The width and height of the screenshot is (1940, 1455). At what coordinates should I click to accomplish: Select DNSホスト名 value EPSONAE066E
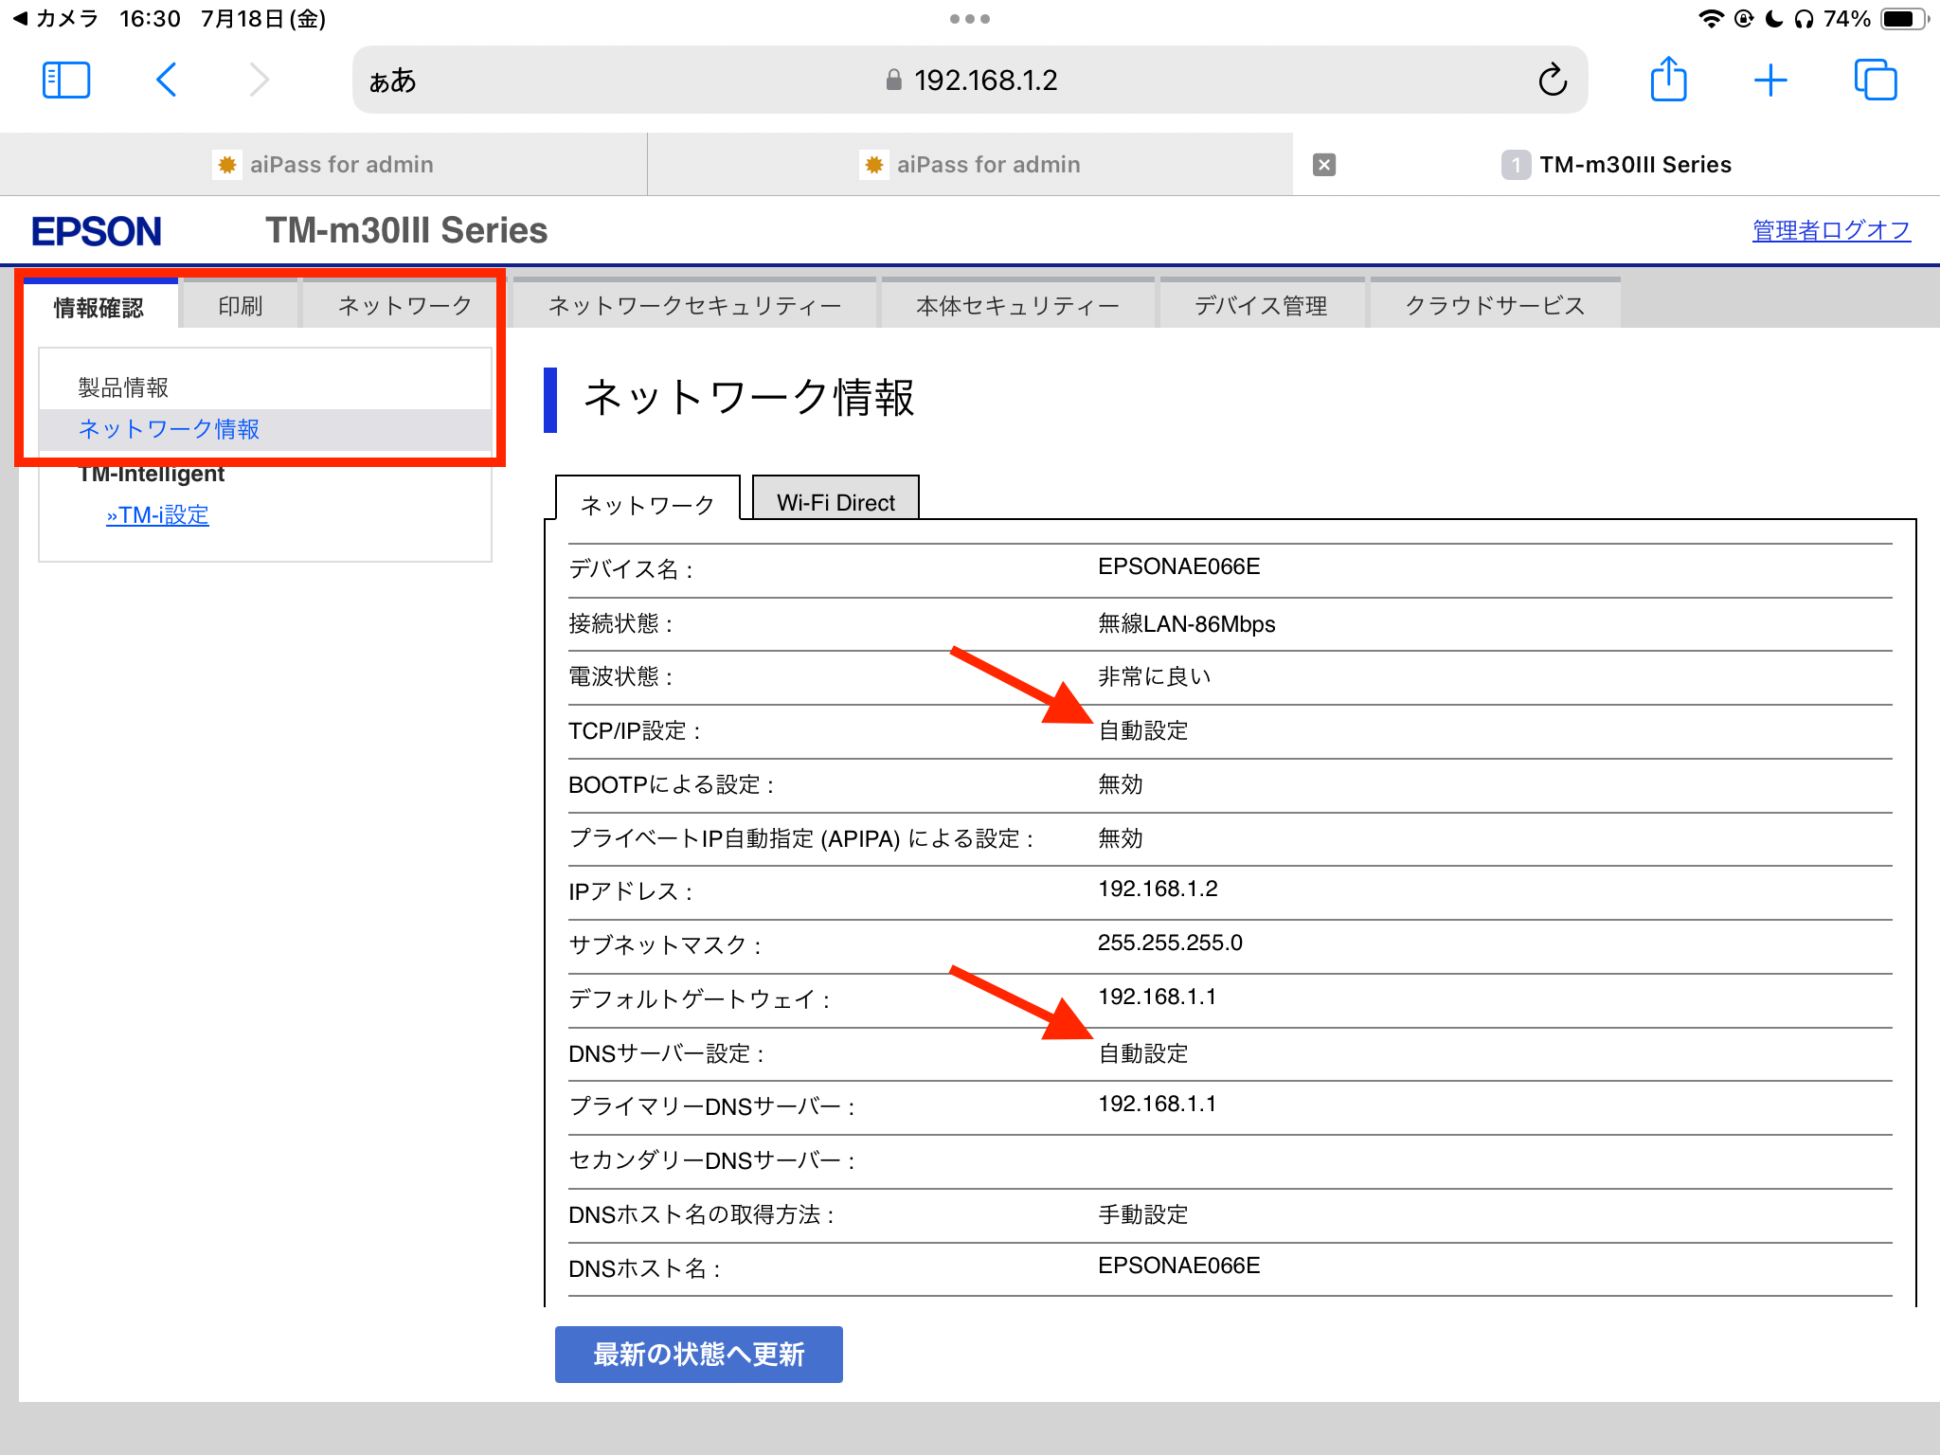(1178, 1266)
